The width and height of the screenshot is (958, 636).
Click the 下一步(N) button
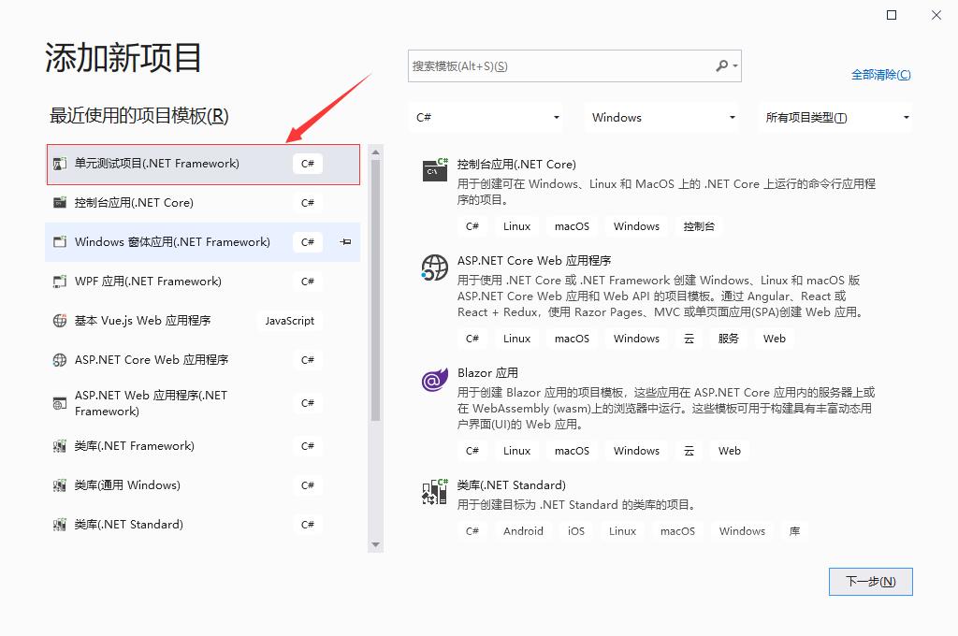(871, 582)
